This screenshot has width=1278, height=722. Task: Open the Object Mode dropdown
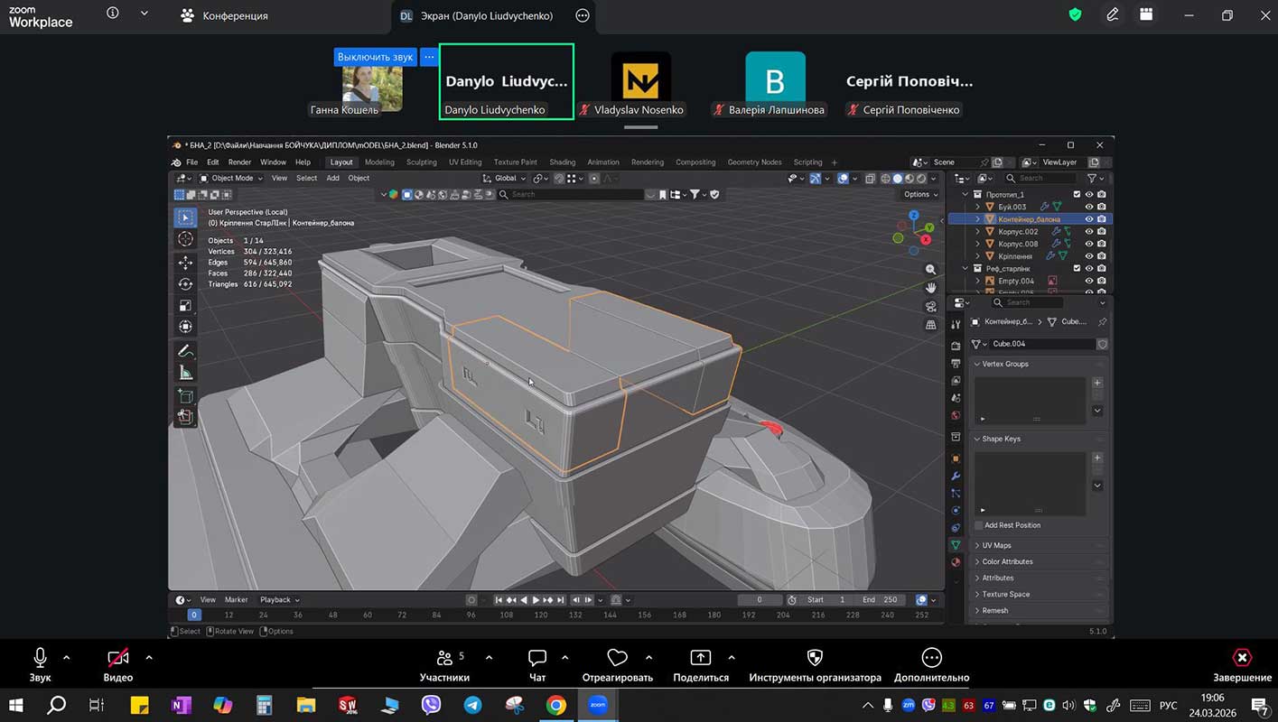pos(231,178)
